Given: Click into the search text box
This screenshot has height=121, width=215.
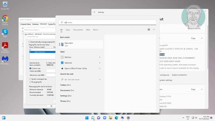Looking at the screenshot, I should point(107,23).
